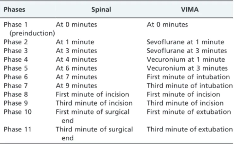Click First minute of intubation cell
Image resolution: width=234 pixels, height=144 pixels.
(x=188, y=77)
